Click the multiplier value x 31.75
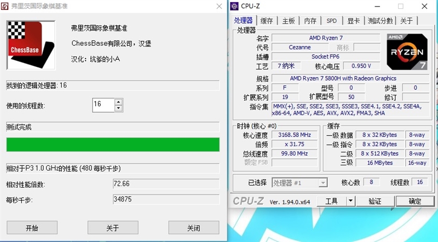Image resolution: width=438 pixels, height=242 pixels. click(295, 144)
